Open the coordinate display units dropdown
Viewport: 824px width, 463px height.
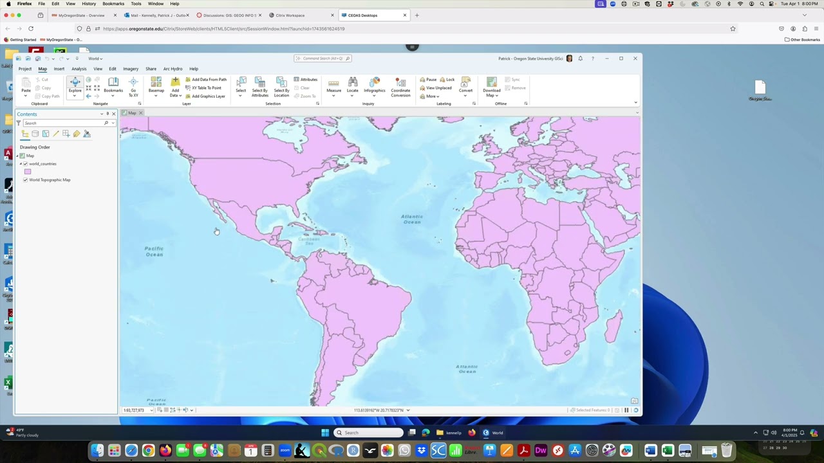pyautogui.click(x=408, y=410)
